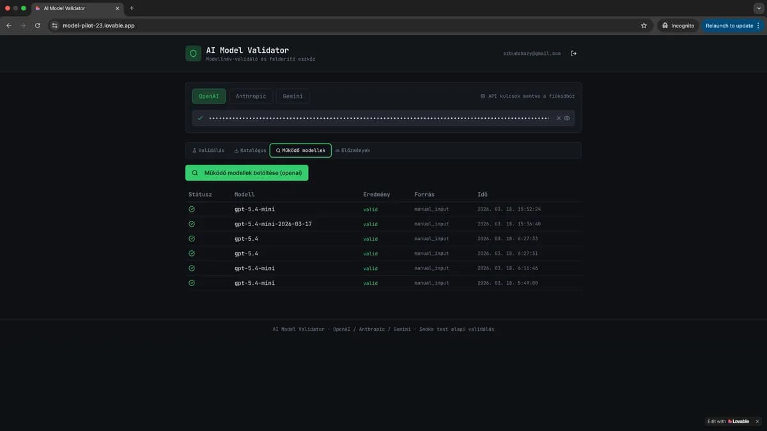Open site info icon in address bar

(x=55, y=26)
